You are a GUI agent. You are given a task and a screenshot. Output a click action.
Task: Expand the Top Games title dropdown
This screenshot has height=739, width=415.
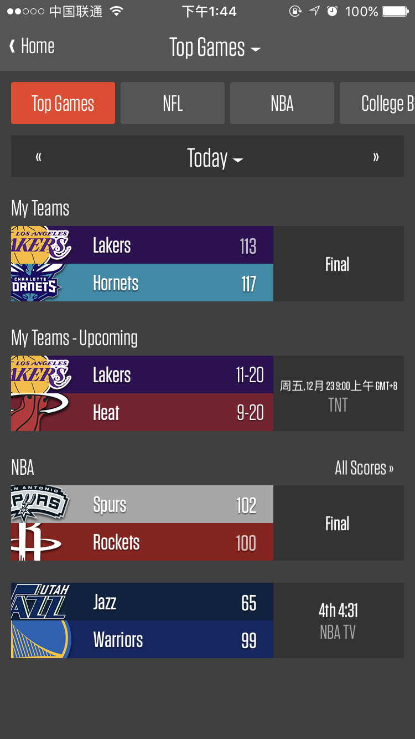pos(215,48)
